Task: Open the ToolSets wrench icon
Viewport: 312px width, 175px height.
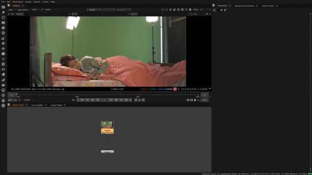Action: pos(3,80)
